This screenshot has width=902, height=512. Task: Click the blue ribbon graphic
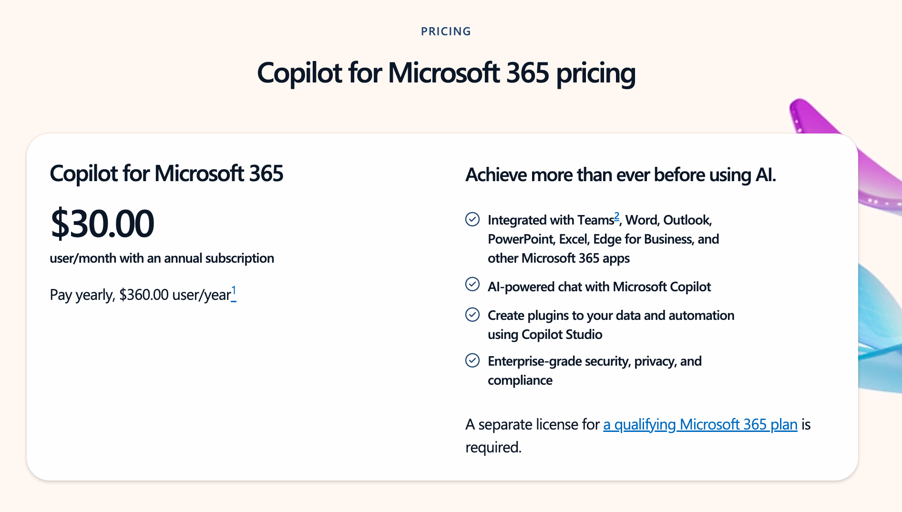[x=880, y=329]
